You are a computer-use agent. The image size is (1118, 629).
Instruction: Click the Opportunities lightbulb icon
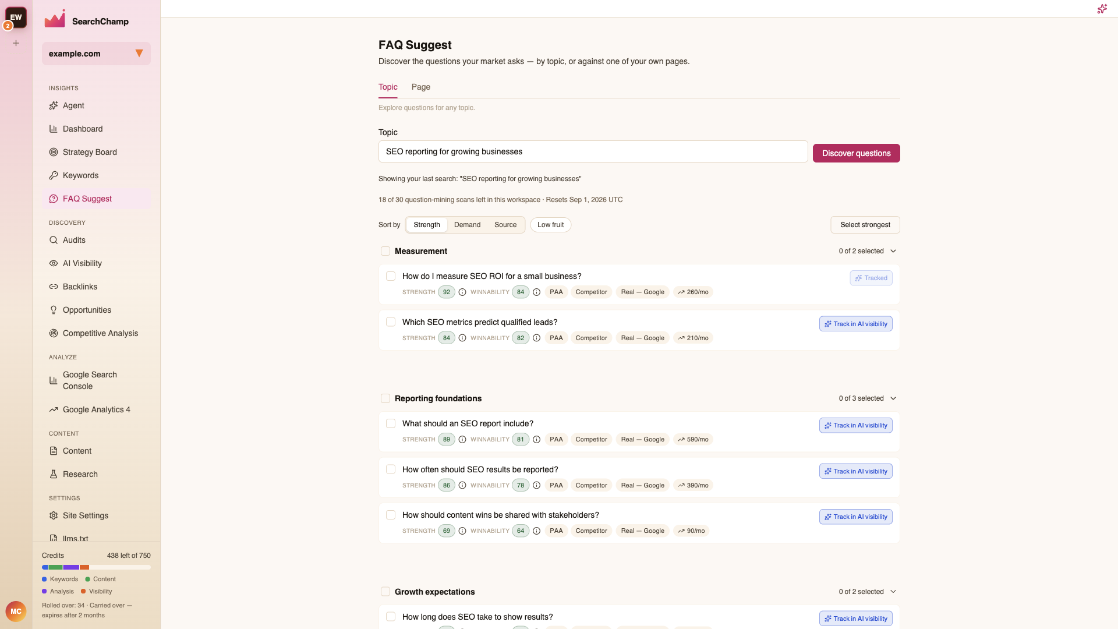[54, 310]
